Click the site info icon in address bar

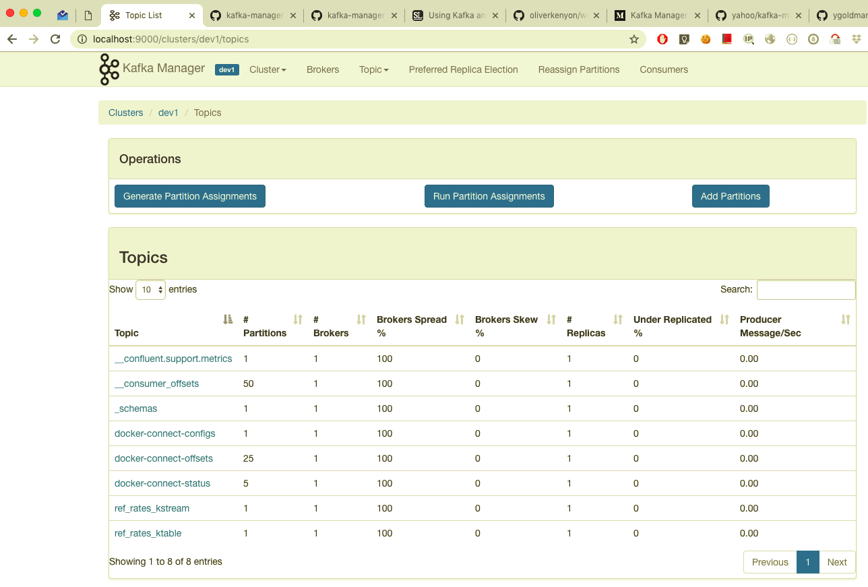pyautogui.click(x=82, y=39)
